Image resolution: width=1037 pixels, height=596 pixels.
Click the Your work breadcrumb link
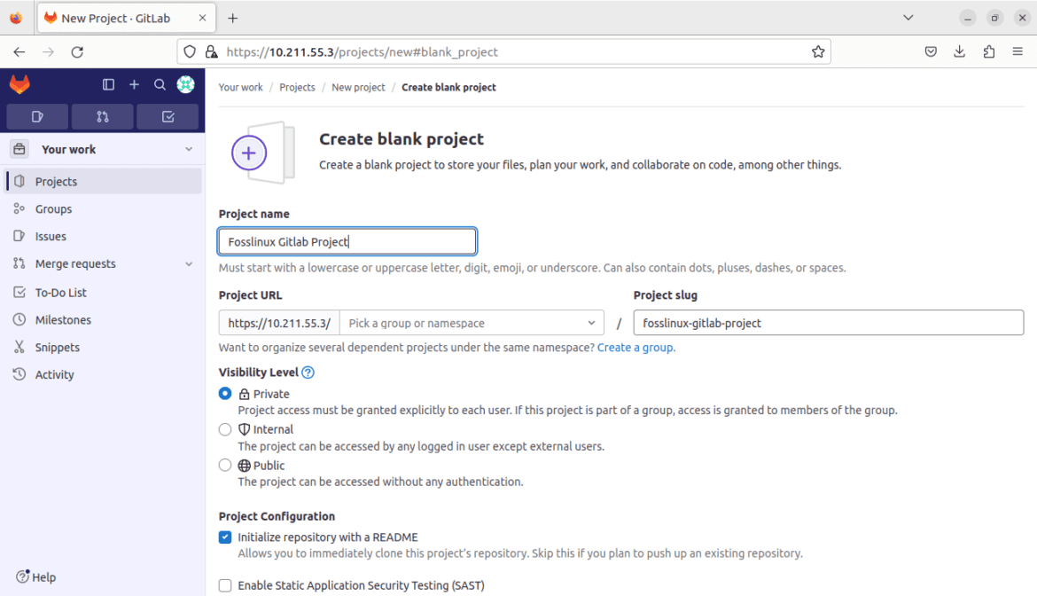pyautogui.click(x=240, y=87)
